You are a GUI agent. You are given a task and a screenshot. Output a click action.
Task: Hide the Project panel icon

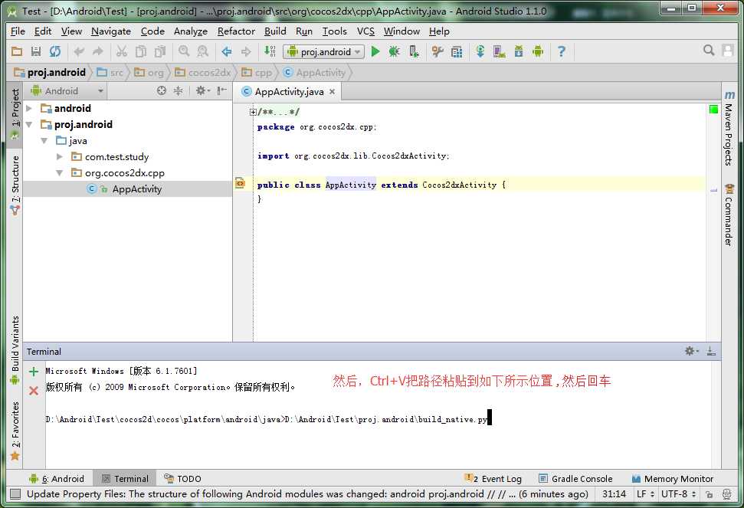pyautogui.click(x=221, y=90)
